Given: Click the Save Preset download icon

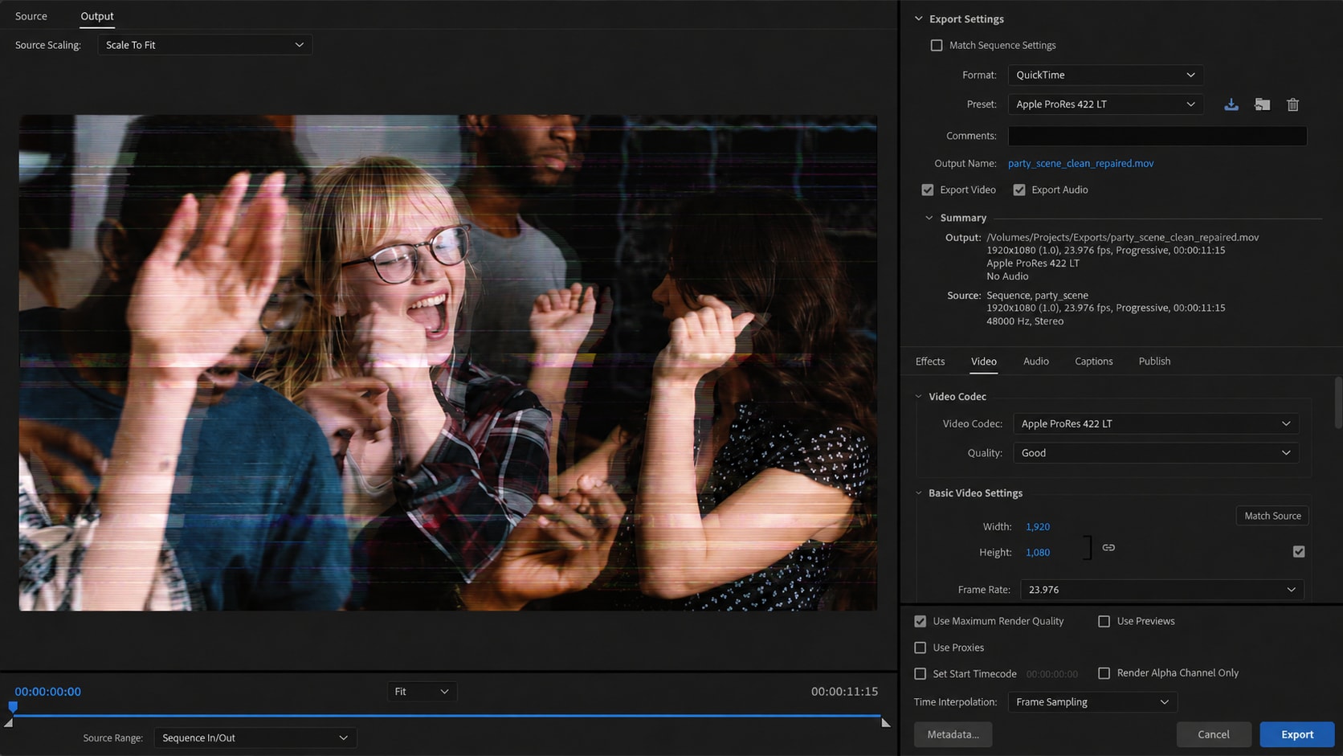Looking at the screenshot, I should coord(1231,104).
